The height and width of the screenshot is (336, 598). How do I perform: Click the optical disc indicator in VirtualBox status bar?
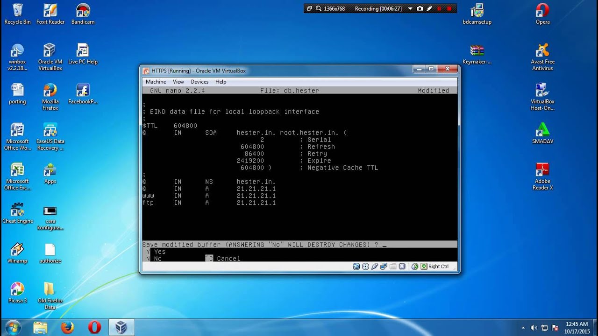pos(365,266)
